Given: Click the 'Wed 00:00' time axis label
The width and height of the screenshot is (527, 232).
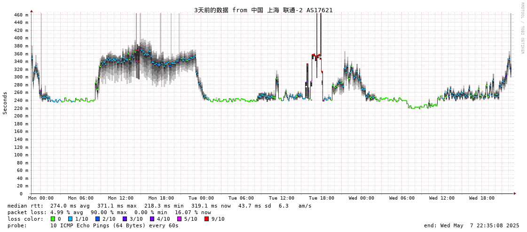Looking at the screenshot, I should point(362,198).
